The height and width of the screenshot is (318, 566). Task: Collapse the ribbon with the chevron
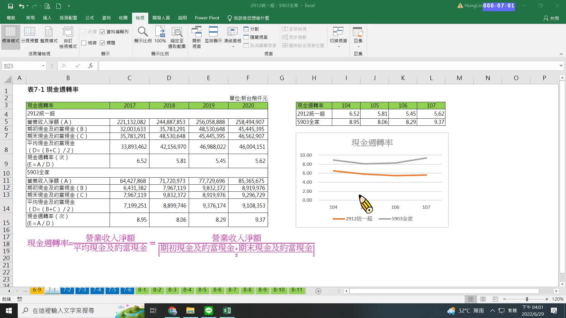561,54
